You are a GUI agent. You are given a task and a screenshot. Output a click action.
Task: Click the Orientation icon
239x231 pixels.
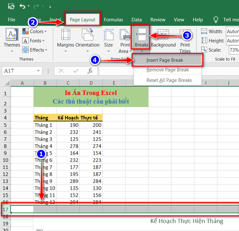88,34
